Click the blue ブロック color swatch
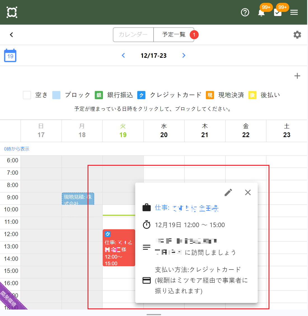The height and width of the screenshot is (316, 308). (x=56, y=95)
